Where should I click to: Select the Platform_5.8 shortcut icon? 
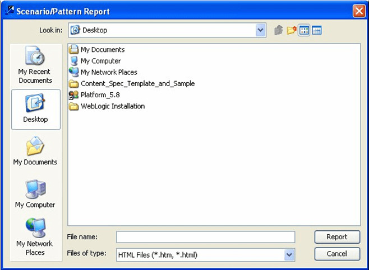73,95
